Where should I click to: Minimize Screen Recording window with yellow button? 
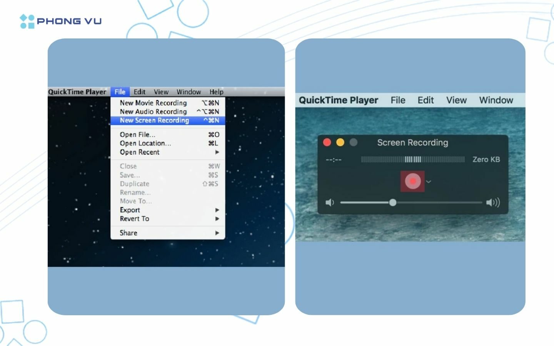click(340, 142)
